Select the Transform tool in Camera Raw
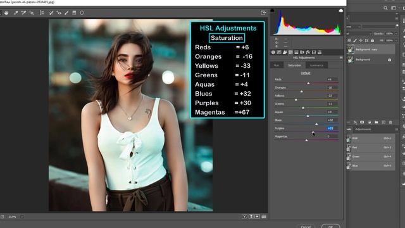The width and height of the screenshot is (405, 228). tap(42, 13)
